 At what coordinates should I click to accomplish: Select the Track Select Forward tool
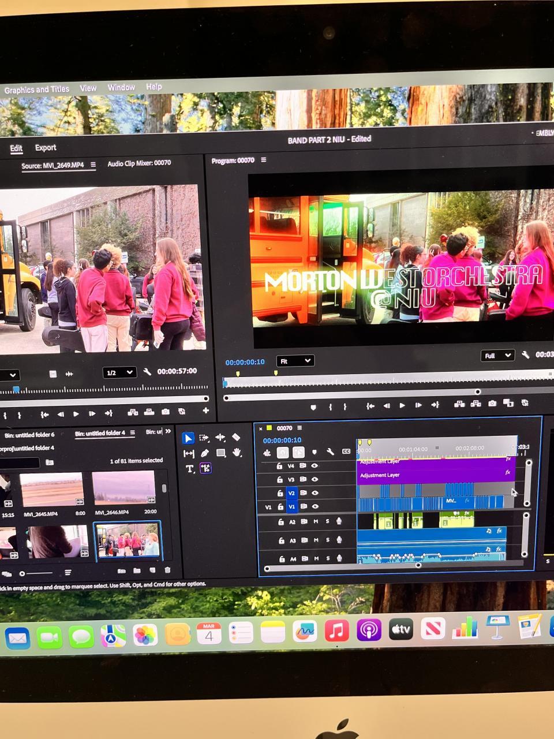point(204,438)
